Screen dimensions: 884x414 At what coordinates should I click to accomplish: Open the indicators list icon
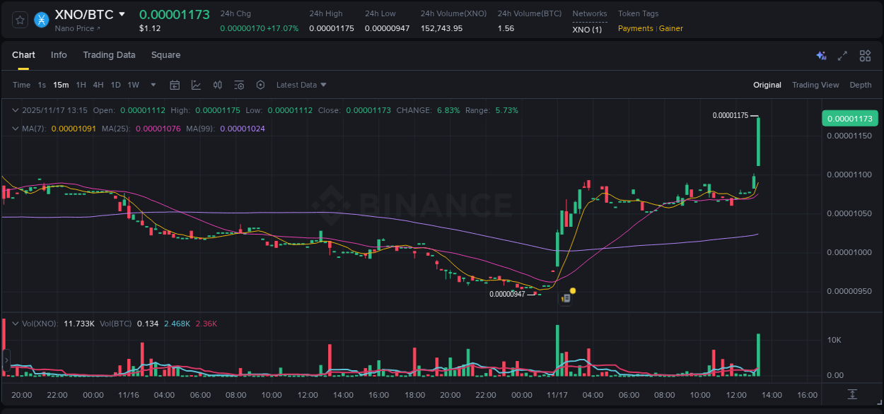point(238,85)
